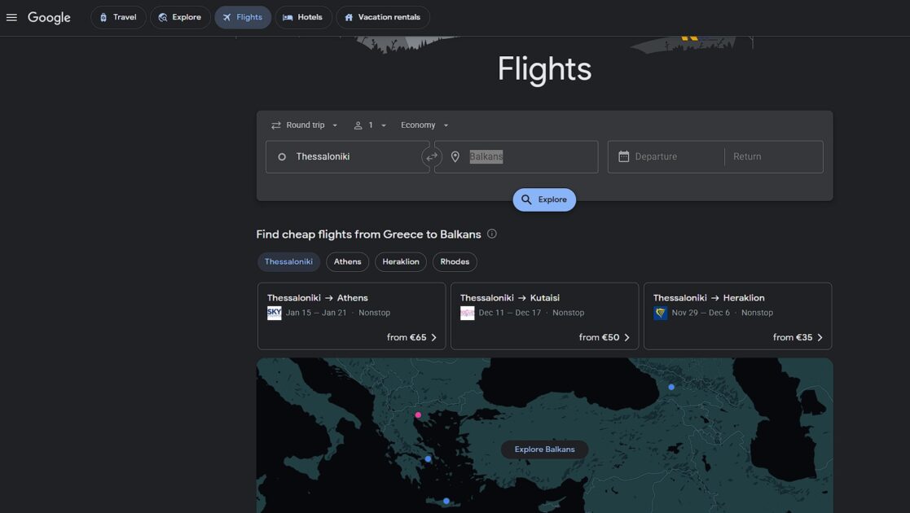The height and width of the screenshot is (513, 910).
Task: Click the 'from €35' price text
Action: pos(792,337)
